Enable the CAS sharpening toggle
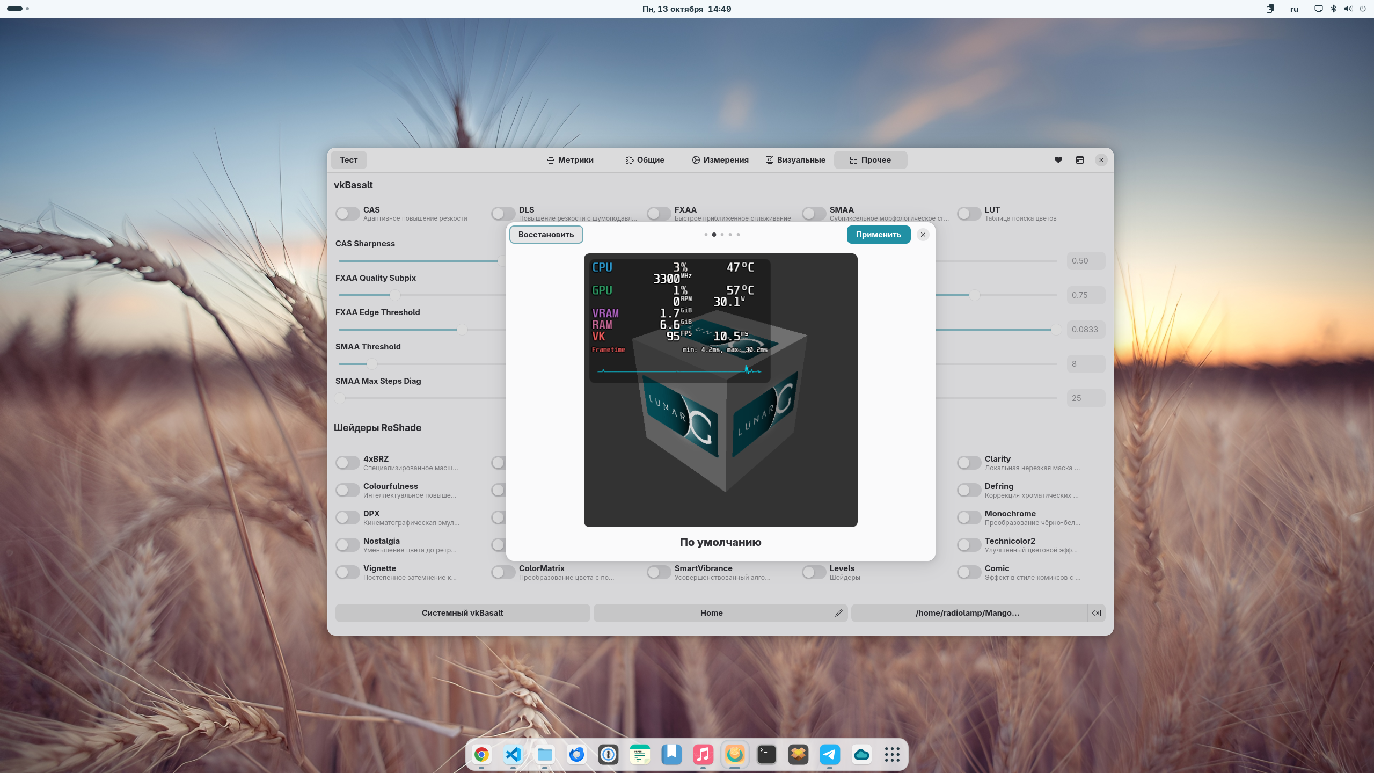 [348, 214]
